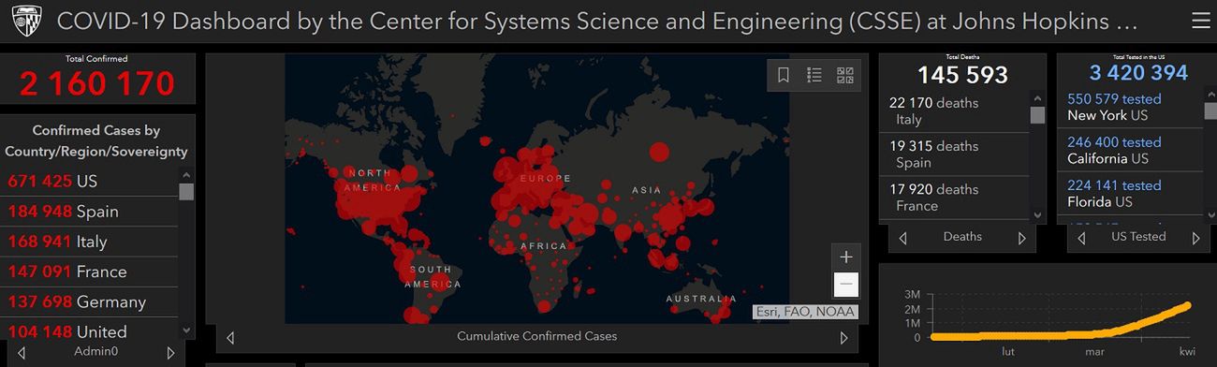Next panel arrow right of Deaths
Viewport: 1217px width, 367px height.
[x=1021, y=238]
